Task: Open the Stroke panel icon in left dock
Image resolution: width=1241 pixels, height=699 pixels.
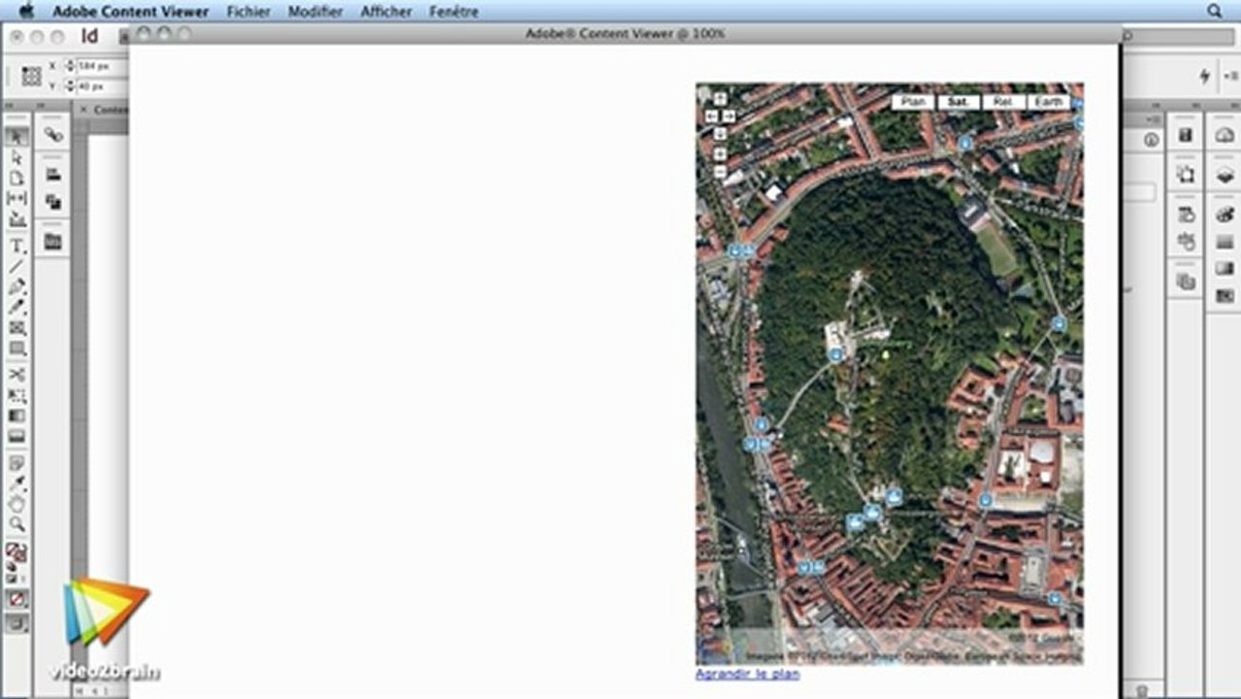Action: (x=52, y=175)
